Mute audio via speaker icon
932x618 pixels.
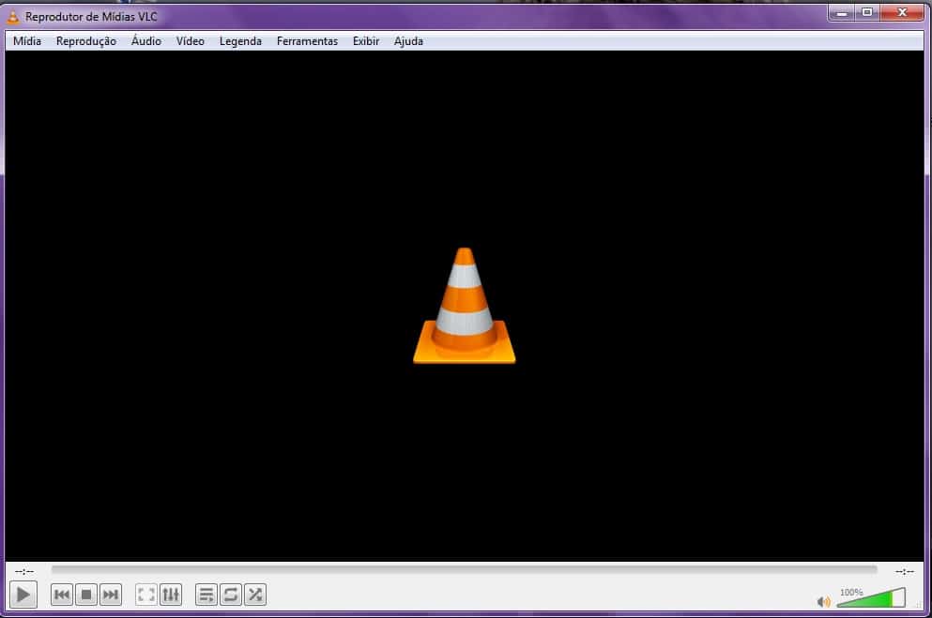point(823,601)
